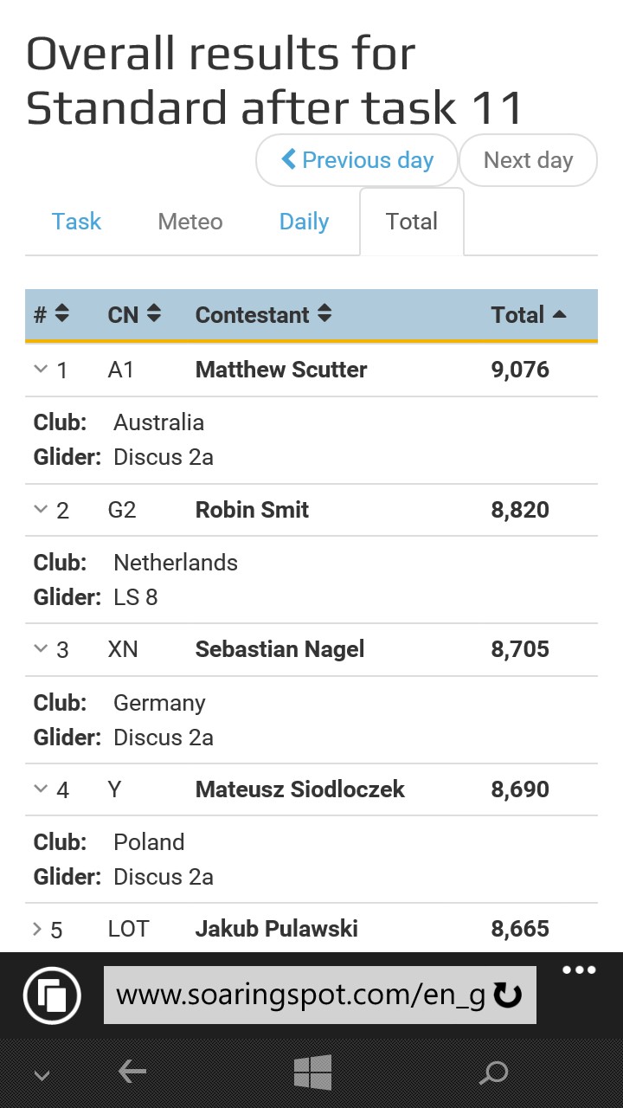Tap the phone Back arrow

tap(132, 1073)
